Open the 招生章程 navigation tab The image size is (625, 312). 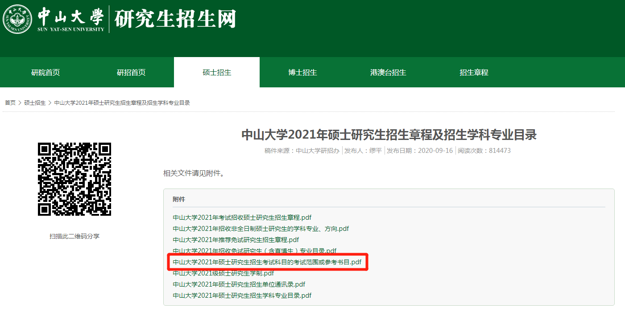pos(474,72)
